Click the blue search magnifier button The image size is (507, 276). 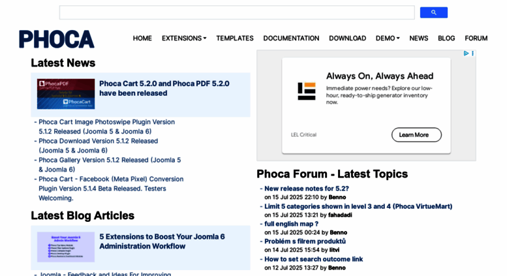434,12
